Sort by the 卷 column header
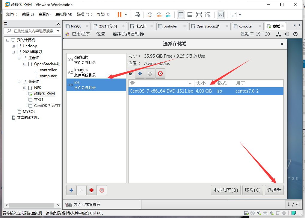305x218 pixels. [161, 83]
